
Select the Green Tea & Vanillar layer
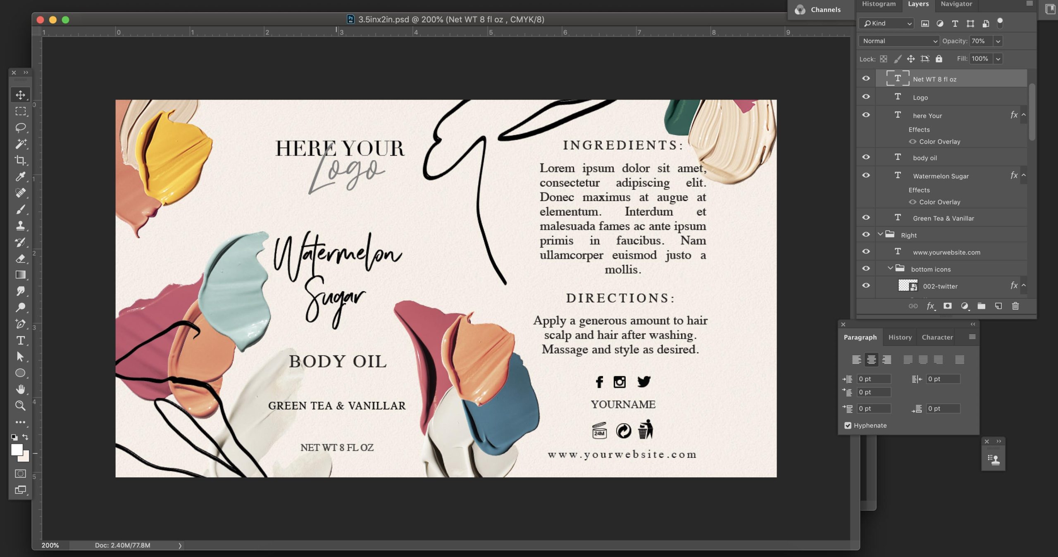point(943,218)
